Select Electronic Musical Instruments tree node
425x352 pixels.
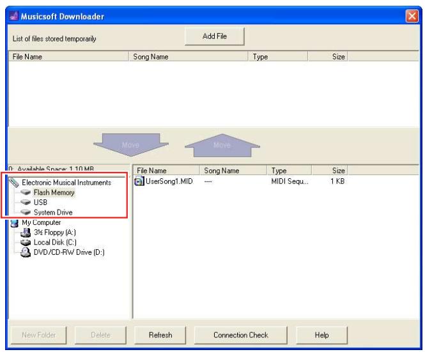[66, 183]
